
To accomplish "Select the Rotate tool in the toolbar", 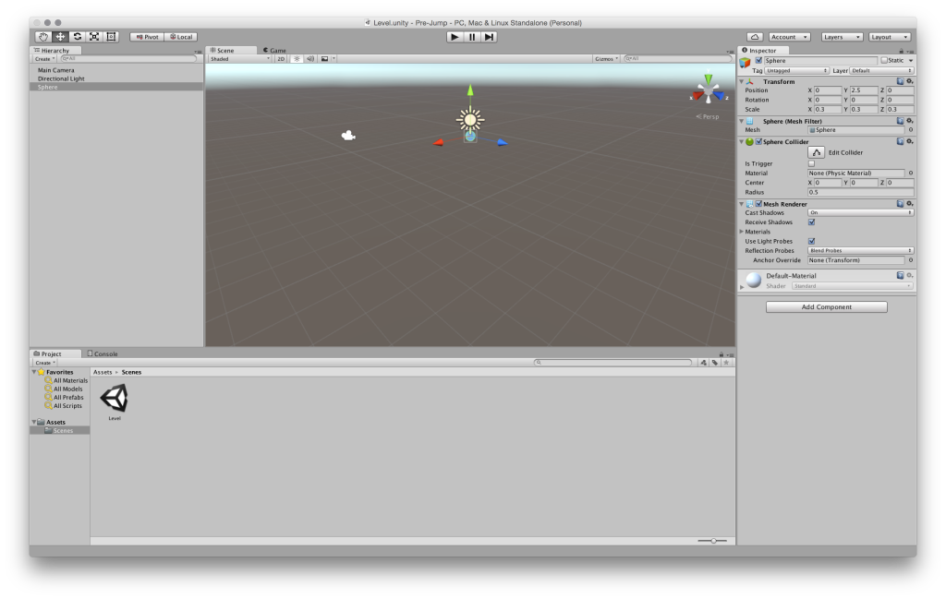I will click(77, 36).
